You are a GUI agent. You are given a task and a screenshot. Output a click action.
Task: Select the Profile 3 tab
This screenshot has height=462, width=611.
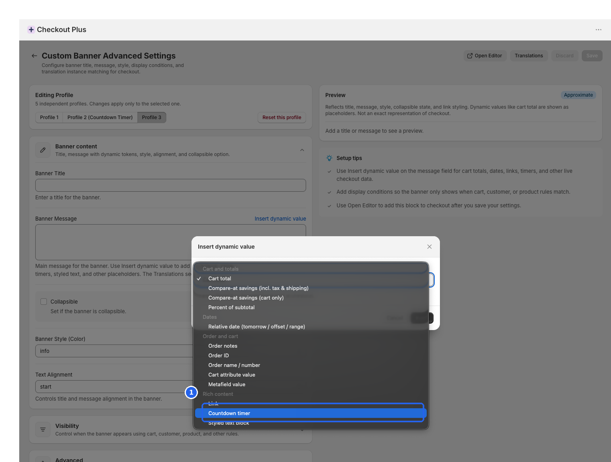[x=152, y=118]
